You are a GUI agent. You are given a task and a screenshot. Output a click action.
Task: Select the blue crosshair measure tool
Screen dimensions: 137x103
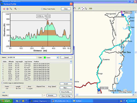pos(7,9)
